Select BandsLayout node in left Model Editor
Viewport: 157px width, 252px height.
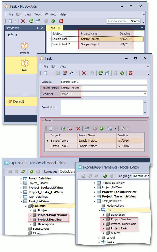pos(41,229)
